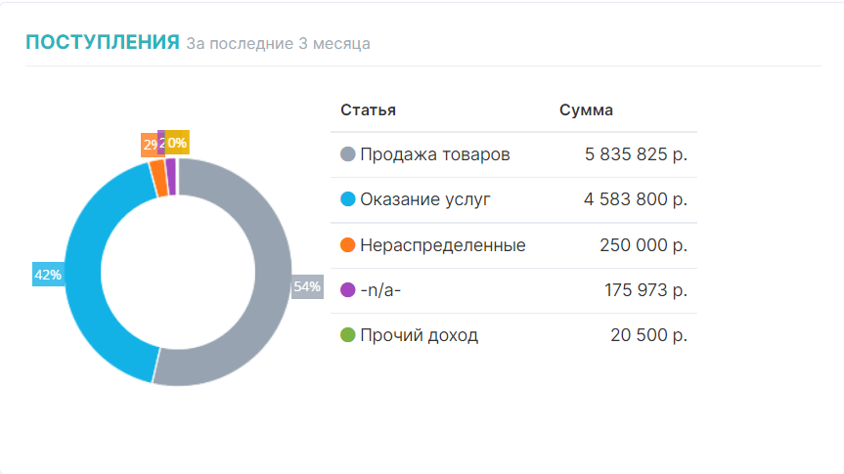The height and width of the screenshot is (474, 844).
Task: Open the Нераспределенные legend entry
Action: (x=442, y=245)
